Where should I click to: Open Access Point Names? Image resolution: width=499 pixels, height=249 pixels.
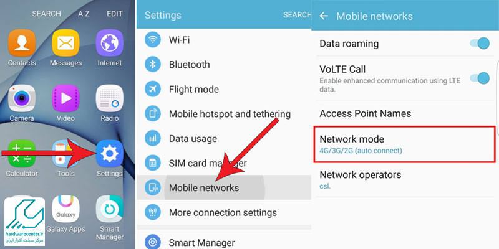point(405,113)
